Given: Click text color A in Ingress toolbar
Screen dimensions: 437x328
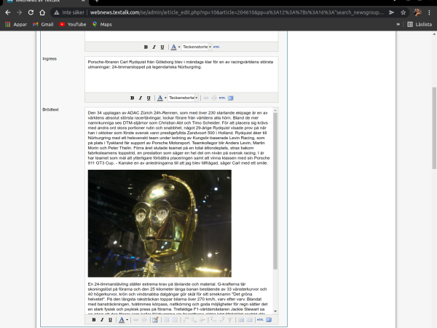Looking at the screenshot, I should point(160,98).
